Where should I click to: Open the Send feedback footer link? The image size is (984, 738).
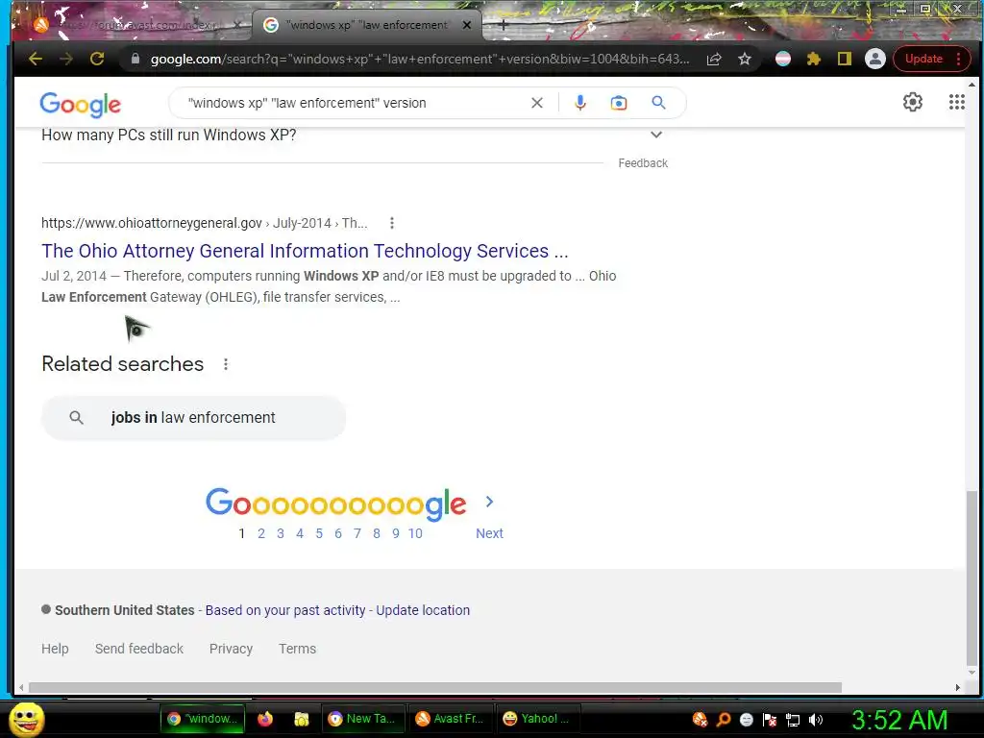(139, 649)
